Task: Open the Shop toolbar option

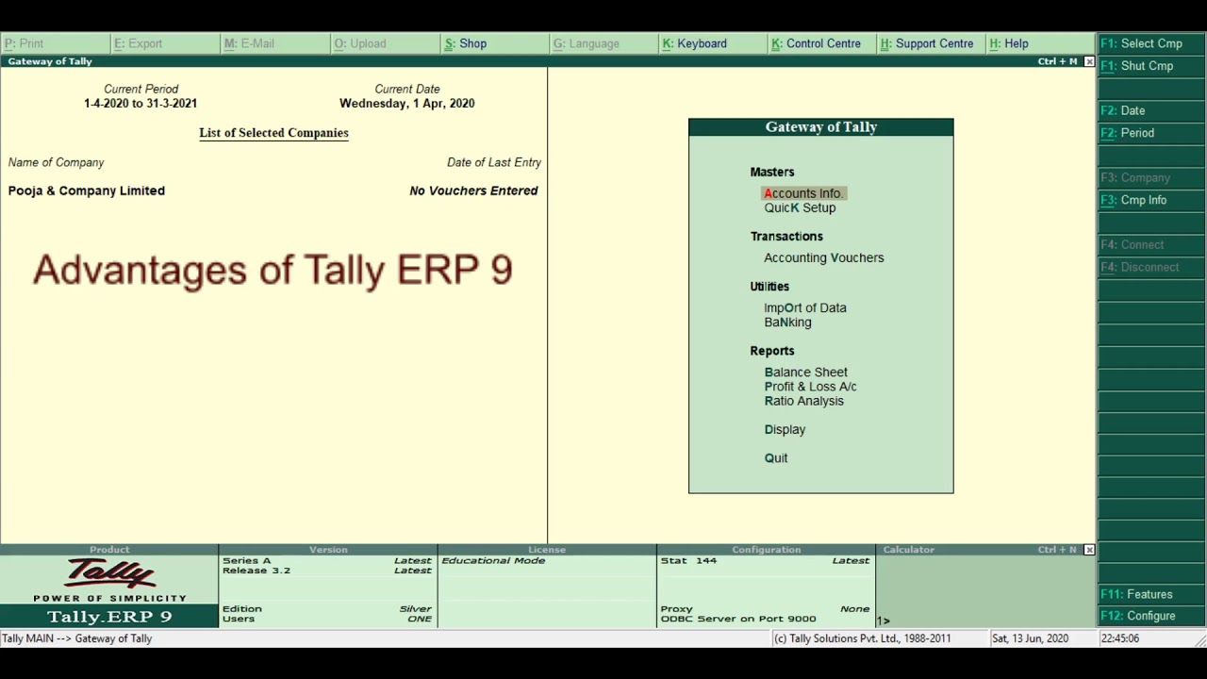Action: coord(494,43)
